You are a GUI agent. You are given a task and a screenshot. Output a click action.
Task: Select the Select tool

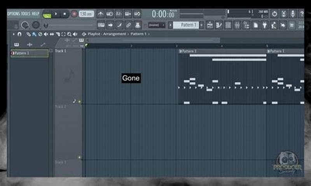tap(63, 34)
